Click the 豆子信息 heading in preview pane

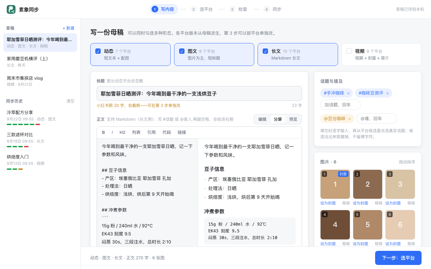[x=214, y=169]
